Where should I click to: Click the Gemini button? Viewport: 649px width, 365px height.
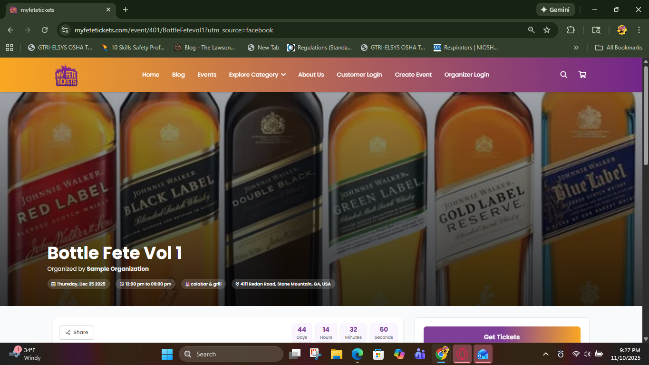coord(555,10)
